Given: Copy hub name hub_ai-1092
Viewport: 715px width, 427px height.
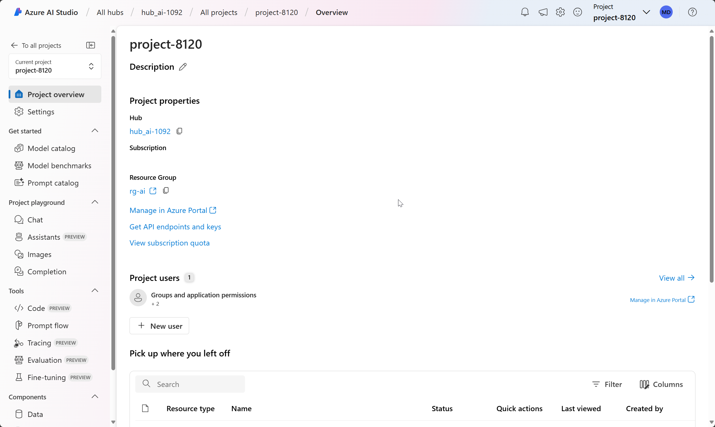Looking at the screenshot, I should (x=179, y=131).
